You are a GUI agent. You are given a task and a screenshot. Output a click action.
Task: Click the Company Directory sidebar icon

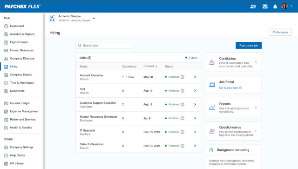pos(6,59)
